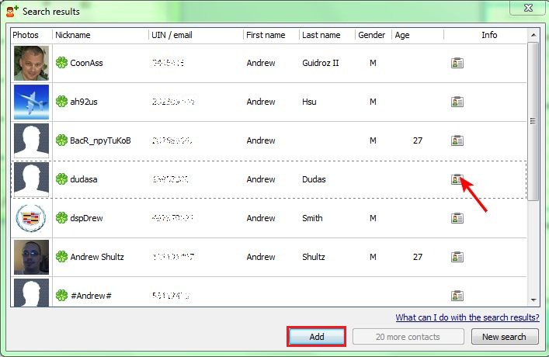Click info card icon for dudasa
549x357 pixels.
[457, 179]
